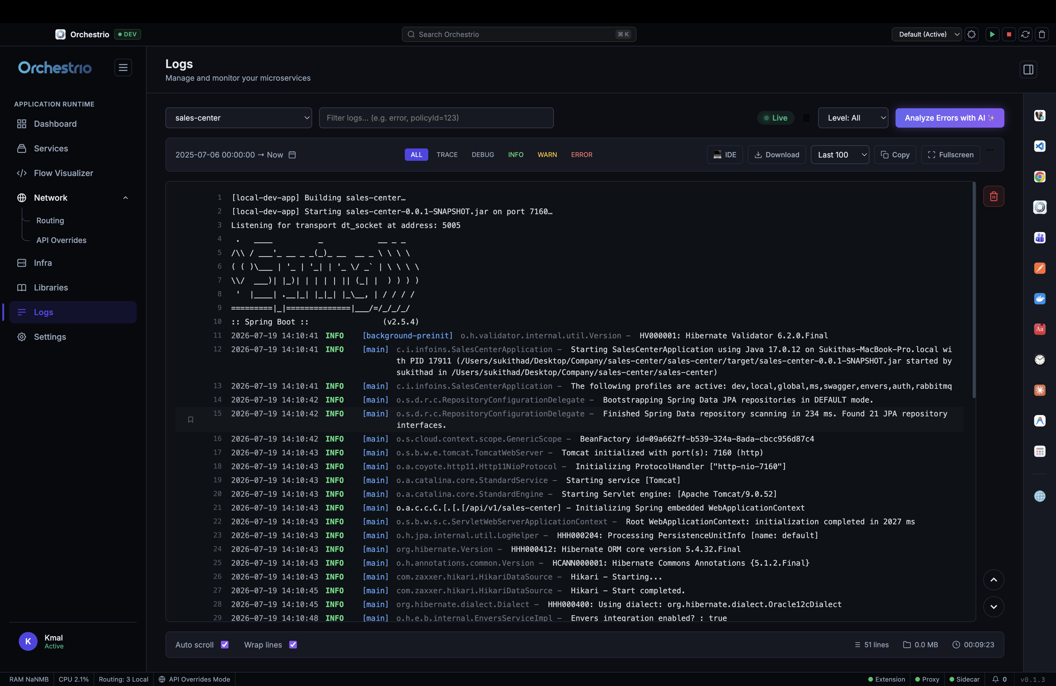
Task: Jump to top of logs arrow
Action: pos(994,579)
